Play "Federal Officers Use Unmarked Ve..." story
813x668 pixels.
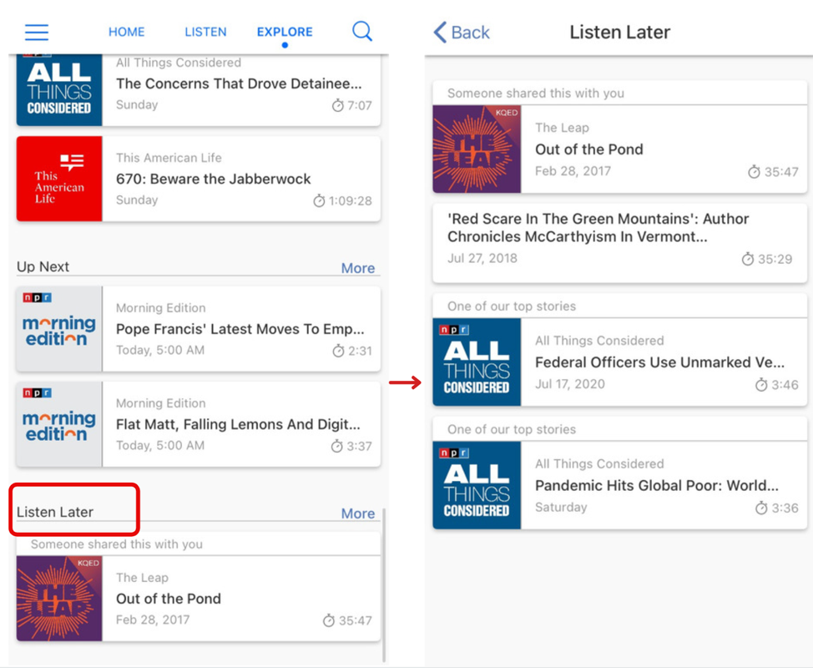[659, 362]
